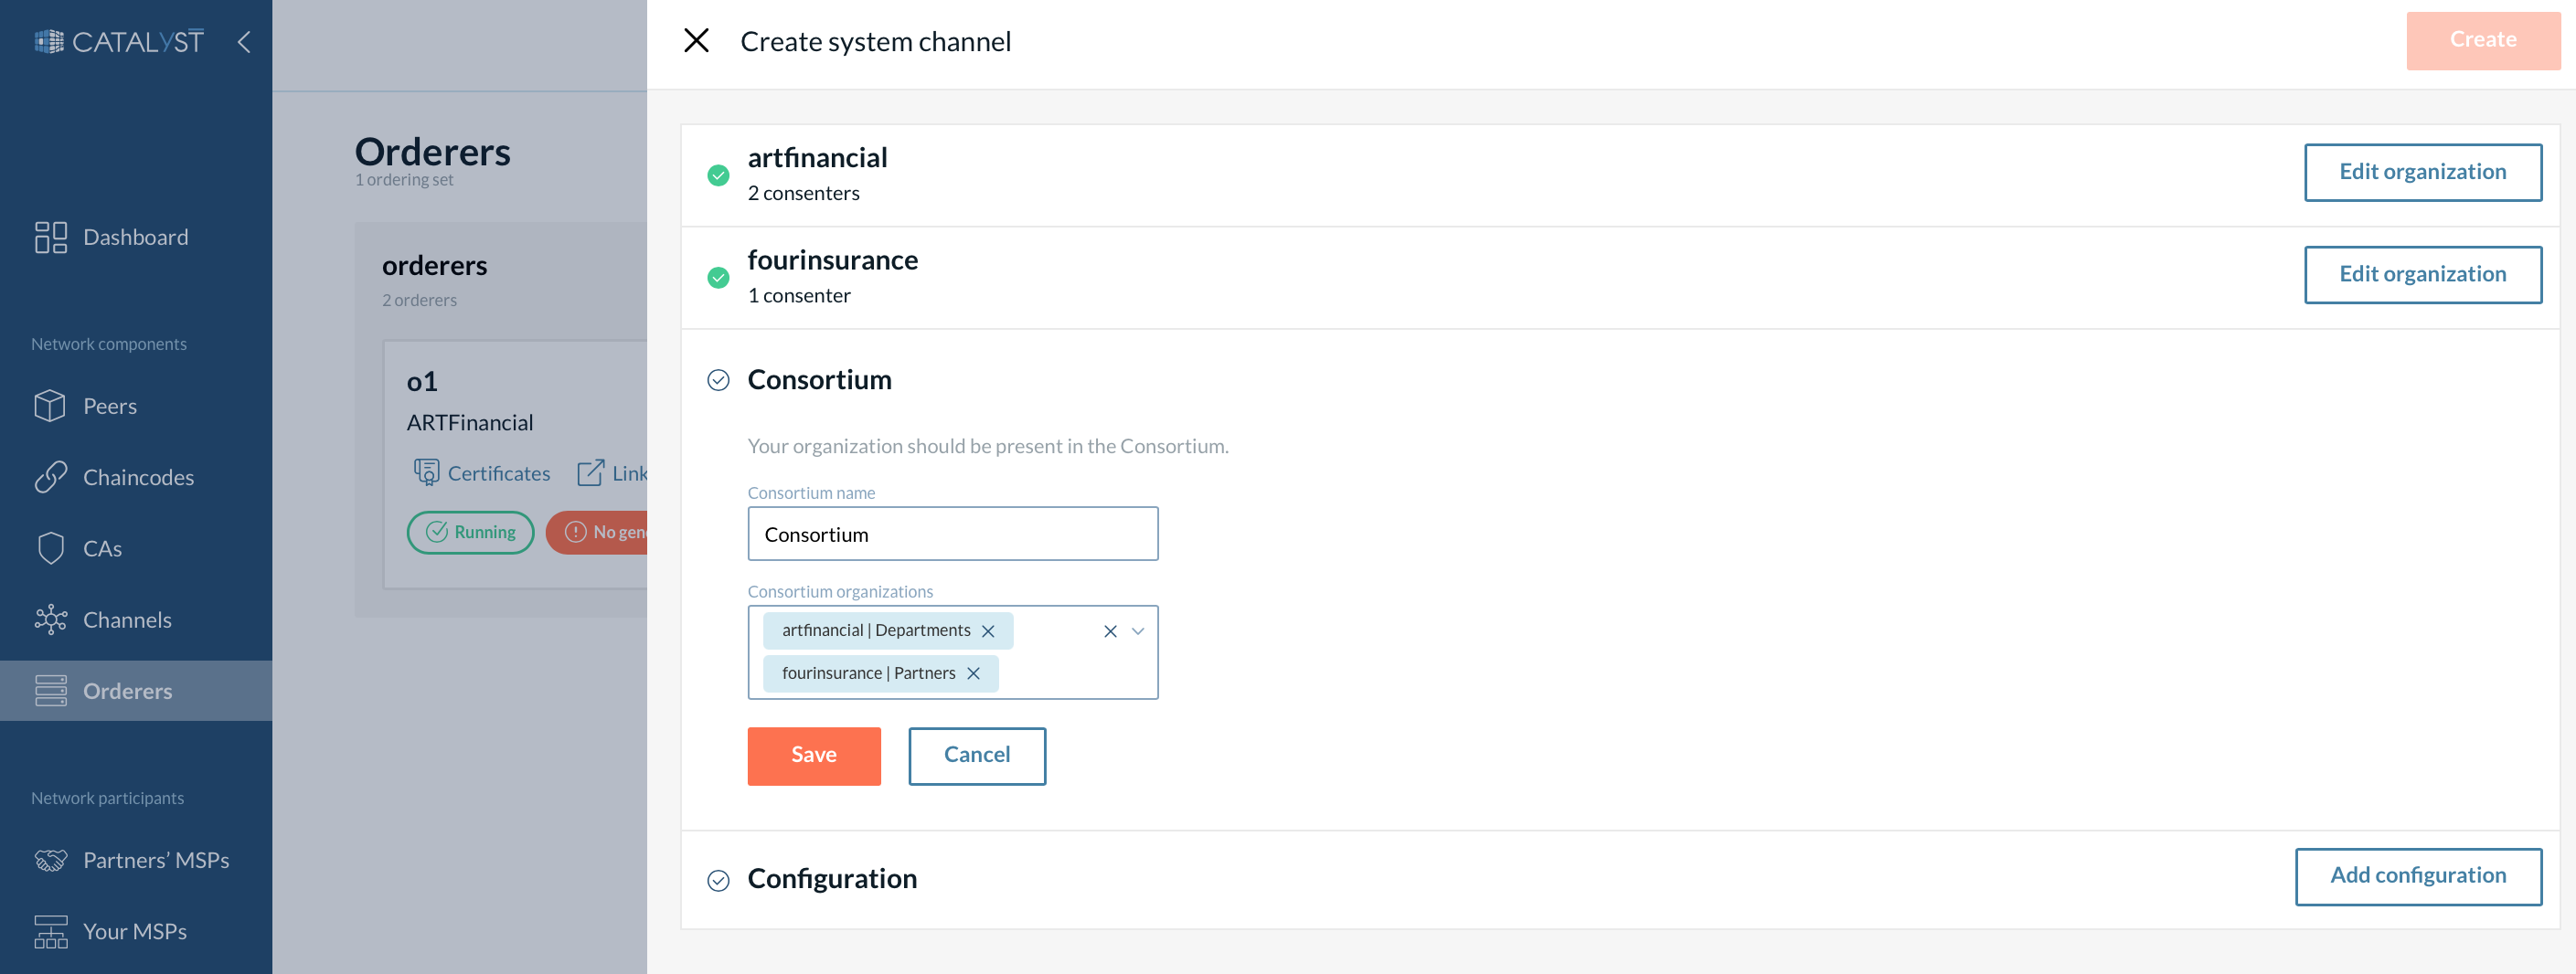This screenshot has width=2576, height=974.
Task: Select Peers in the sidebar
Action: tap(110, 405)
